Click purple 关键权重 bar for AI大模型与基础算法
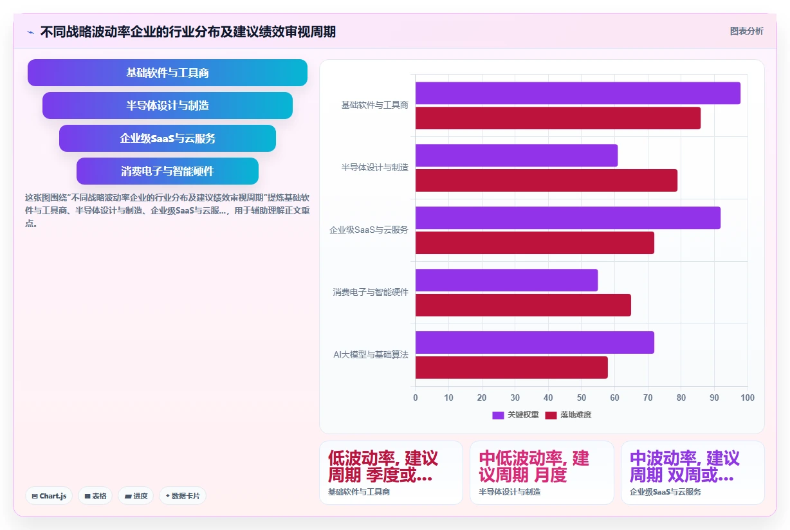 point(535,343)
